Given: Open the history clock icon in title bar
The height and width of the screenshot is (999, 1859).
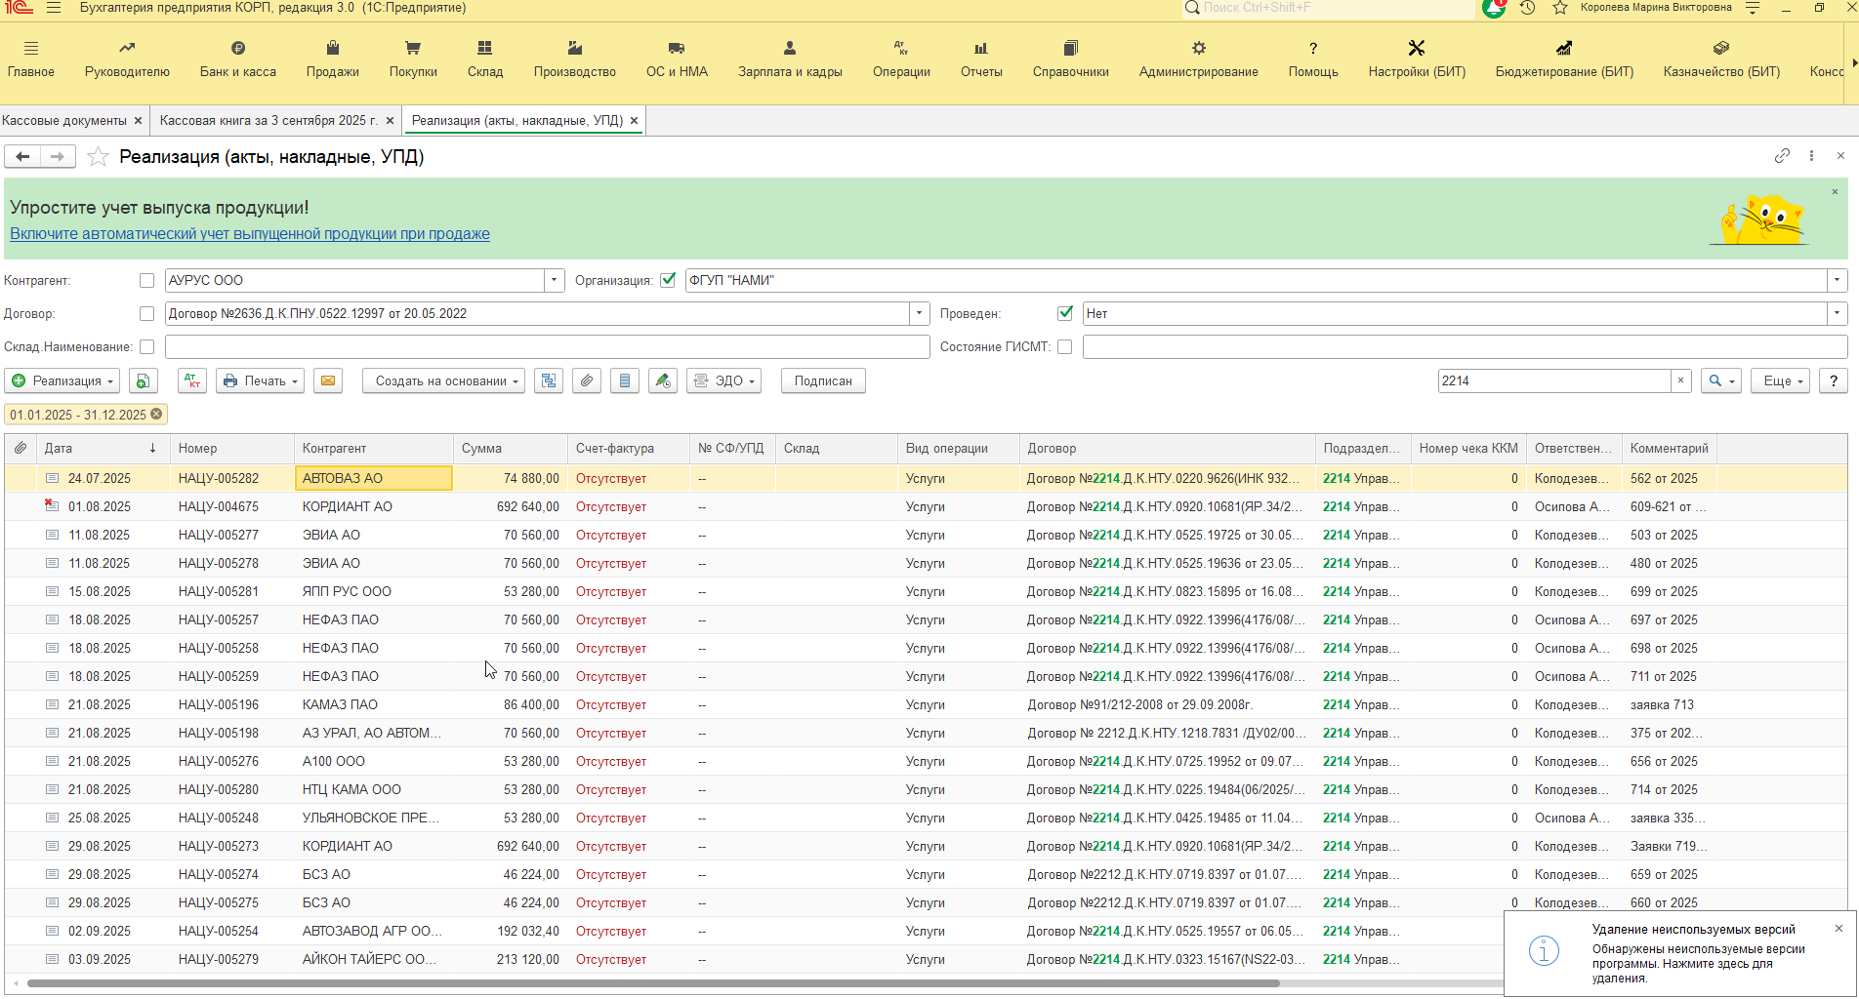Looking at the screenshot, I should (1528, 8).
